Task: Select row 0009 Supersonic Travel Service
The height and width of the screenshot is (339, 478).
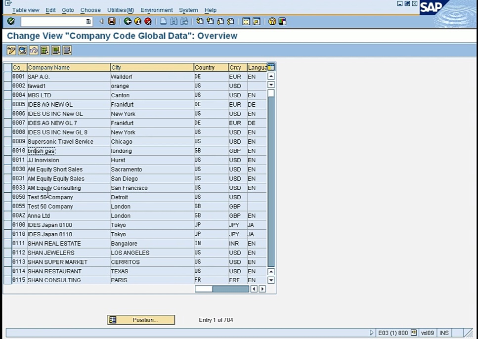Action: click(8, 141)
